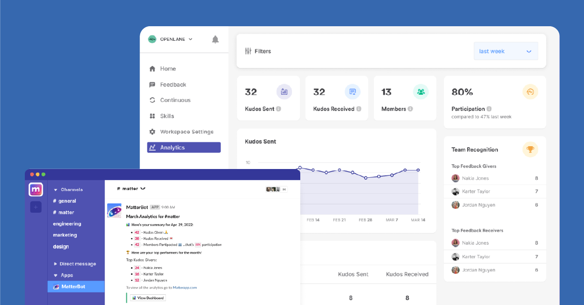Expand the OPENLANE workspace dropdown

coord(190,39)
